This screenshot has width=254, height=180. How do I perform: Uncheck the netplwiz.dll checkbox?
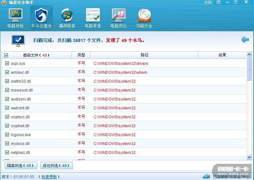click(x=7, y=152)
